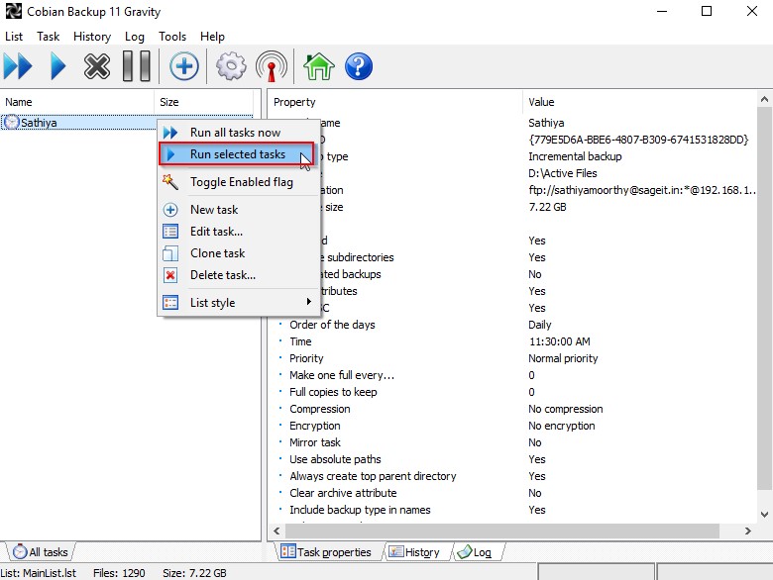Click the Add new task plus icon

183,66
